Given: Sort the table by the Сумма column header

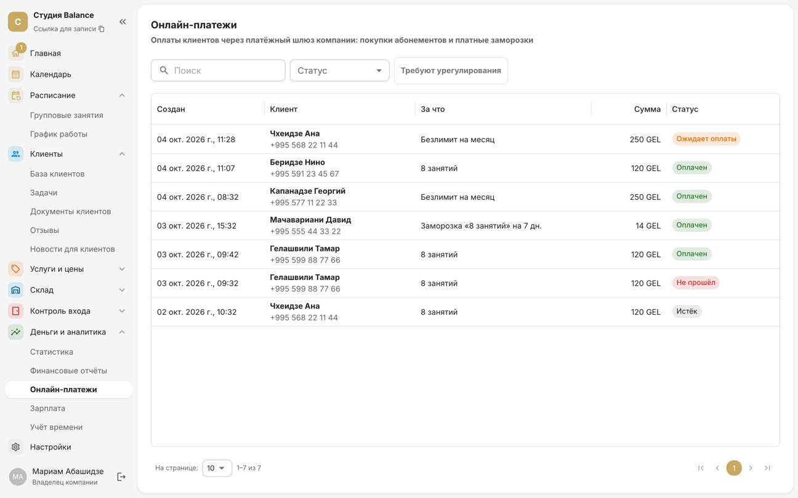Looking at the screenshot, I should [647, 109].
